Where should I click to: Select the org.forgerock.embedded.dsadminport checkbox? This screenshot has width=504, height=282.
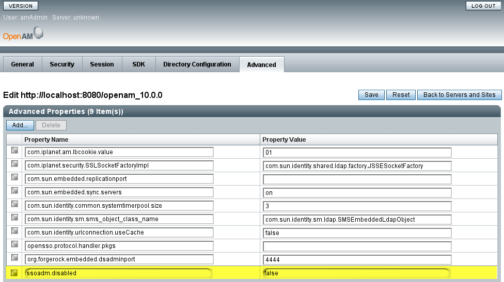click(14, 258)
